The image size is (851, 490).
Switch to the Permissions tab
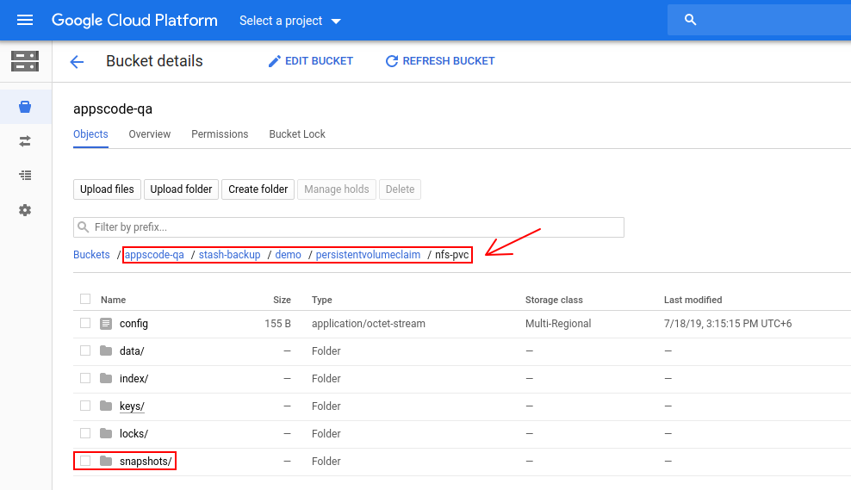(220, 134)
